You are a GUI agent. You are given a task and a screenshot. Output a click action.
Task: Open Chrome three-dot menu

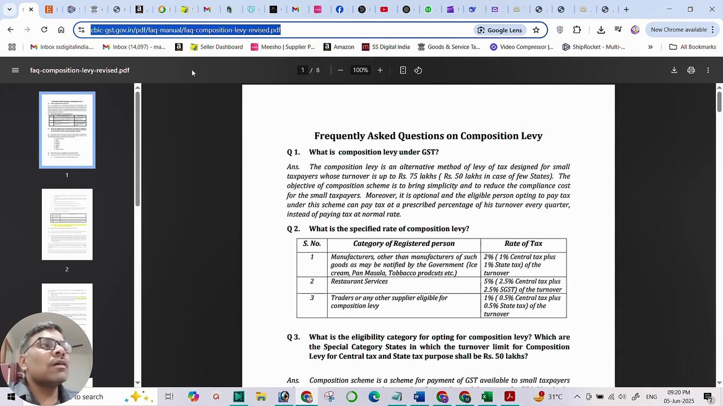pos(713,30)
